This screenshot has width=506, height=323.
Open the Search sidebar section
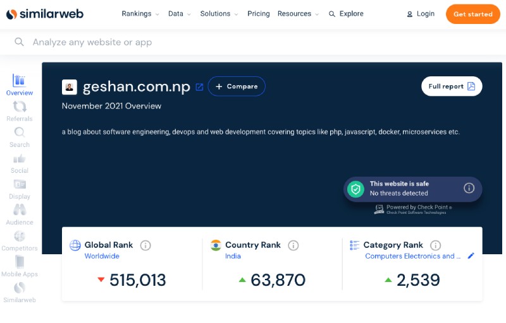pos(20,138)
